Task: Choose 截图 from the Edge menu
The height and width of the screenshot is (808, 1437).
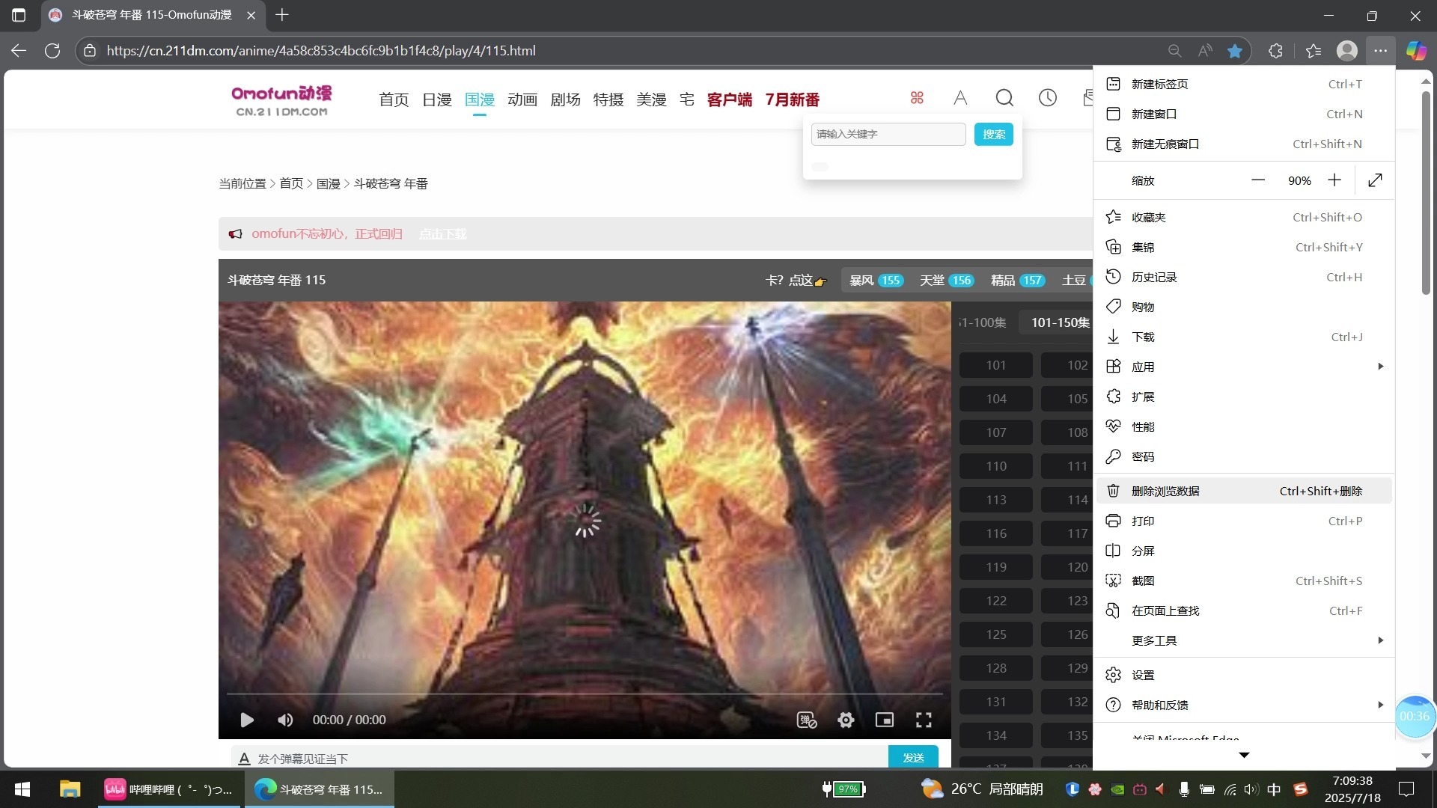Action: point(1244,581)
